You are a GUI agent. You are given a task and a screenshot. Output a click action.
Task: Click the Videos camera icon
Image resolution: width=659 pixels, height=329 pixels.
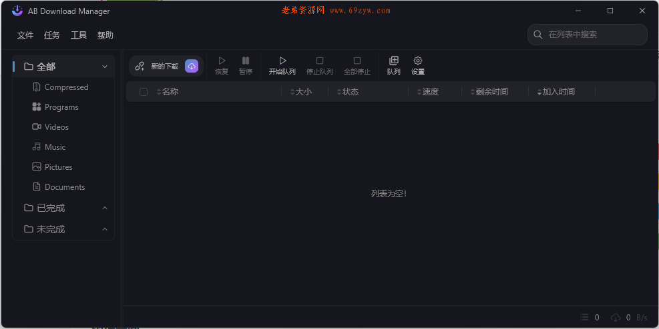tap(37, 127)
